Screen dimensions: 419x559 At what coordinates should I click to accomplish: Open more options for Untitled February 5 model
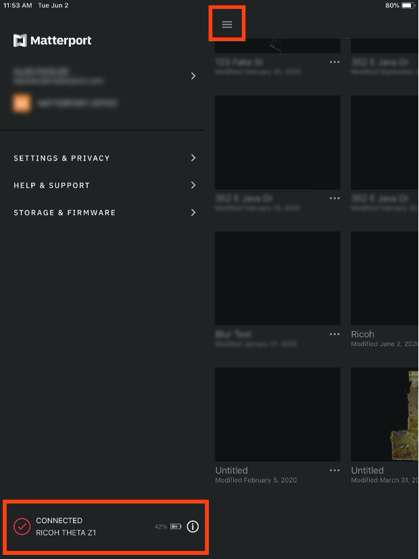pyautogui.click(x=335, y=470)
